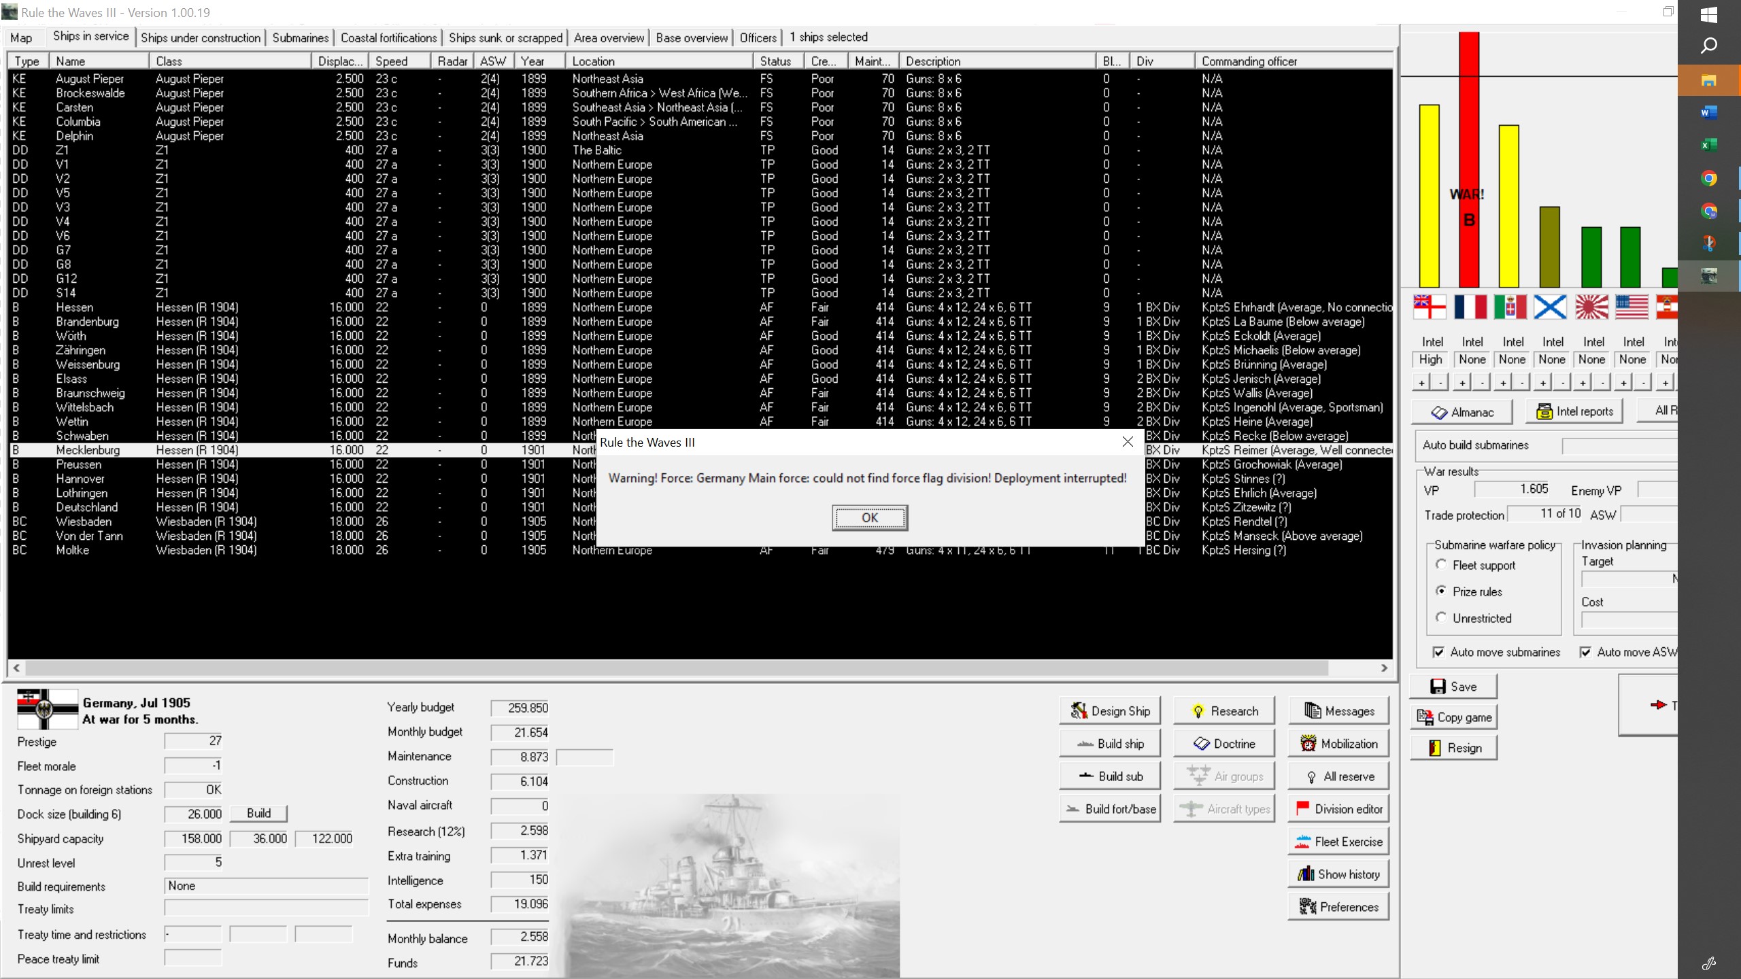Toggle Auto move ASW
Screen dimensions: 1741x979
[1585, 651]
